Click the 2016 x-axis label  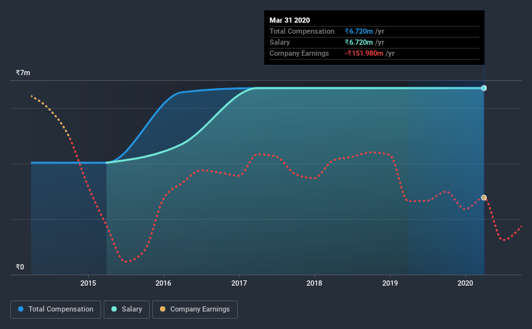pyautogui.click(x=163, y=283)
